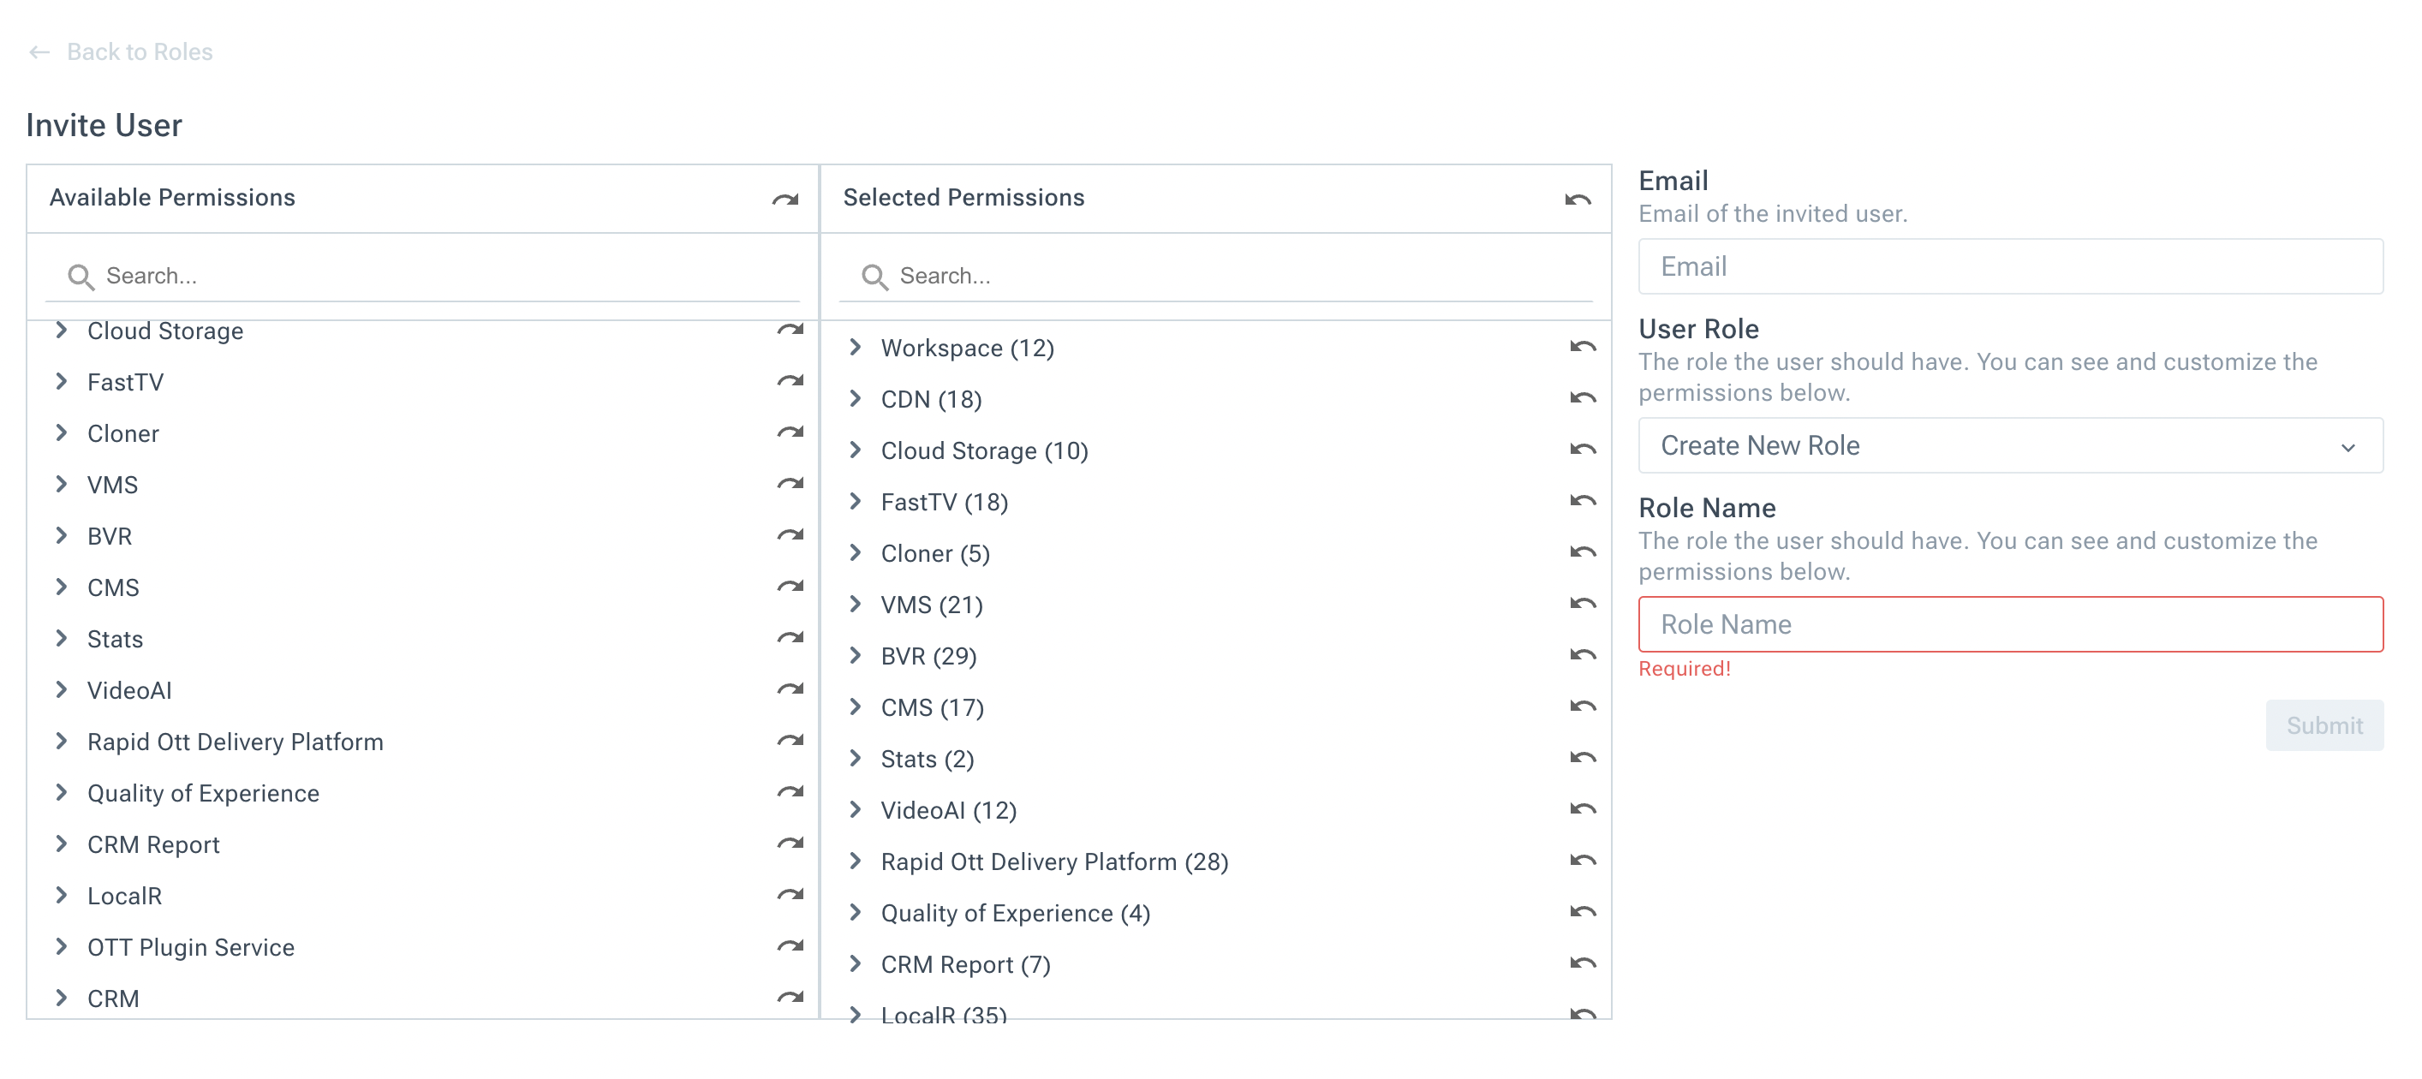Expand FastTV in Available Permissions
2422x1079 pixels.
(x=61, y=381)
